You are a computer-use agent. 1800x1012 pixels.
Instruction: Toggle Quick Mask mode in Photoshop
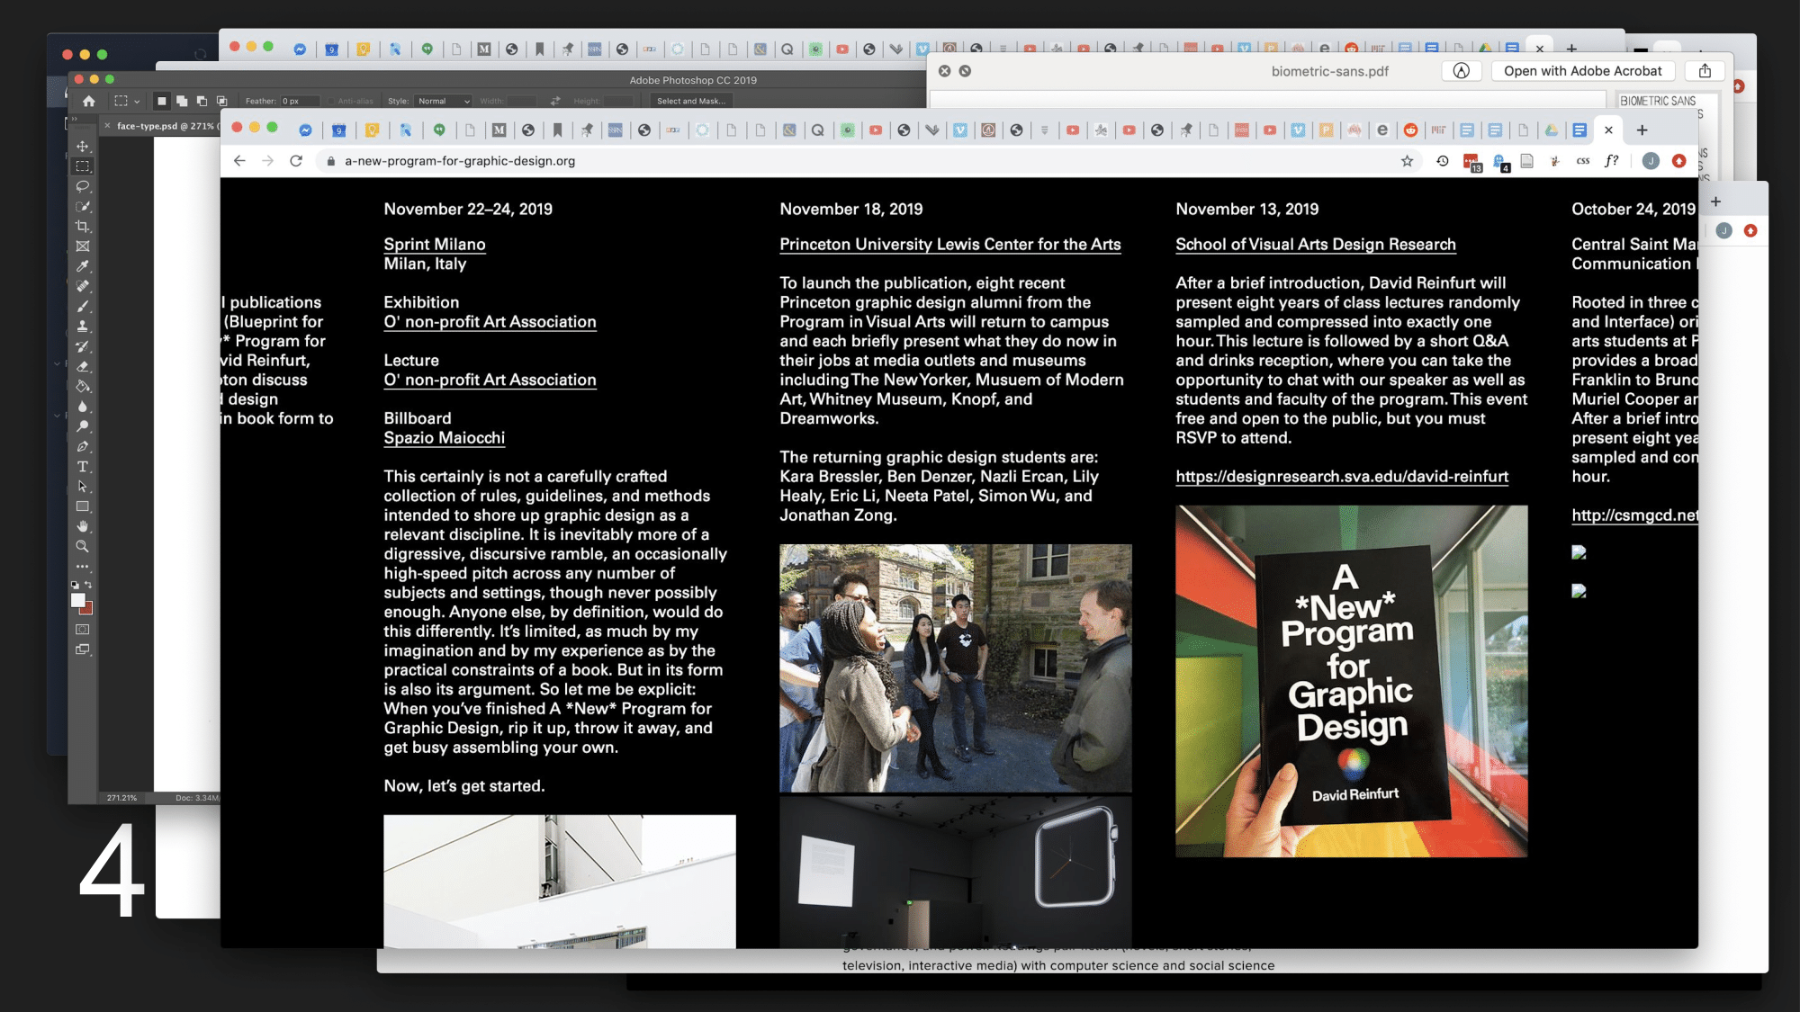coord(83,630)
